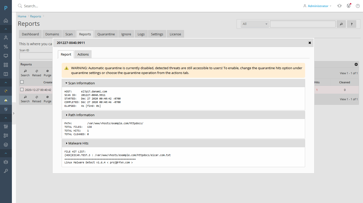Check the box for the 2020-12-27 00:40:42 report row
The width and height of the screenshot is (363, 203).
pyautogui.click(x=22, y=90)
